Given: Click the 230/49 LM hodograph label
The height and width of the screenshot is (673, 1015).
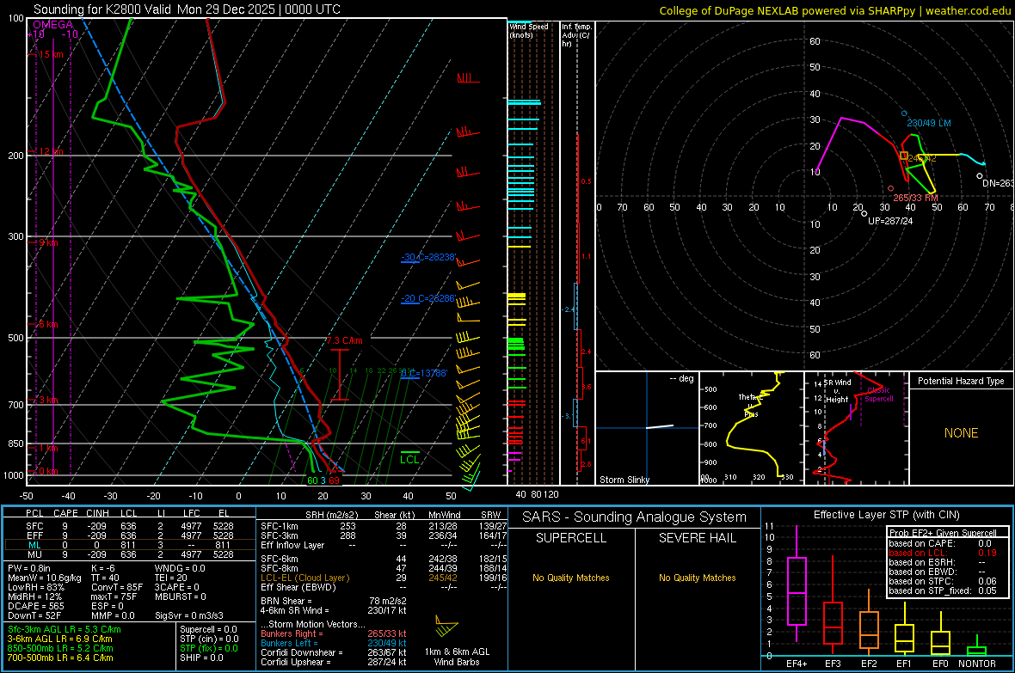Looking at the screenshot, I should (x=929, y=123).
